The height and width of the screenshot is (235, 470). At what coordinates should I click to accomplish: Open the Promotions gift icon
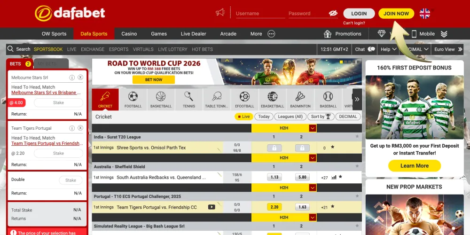coord(328,34)
